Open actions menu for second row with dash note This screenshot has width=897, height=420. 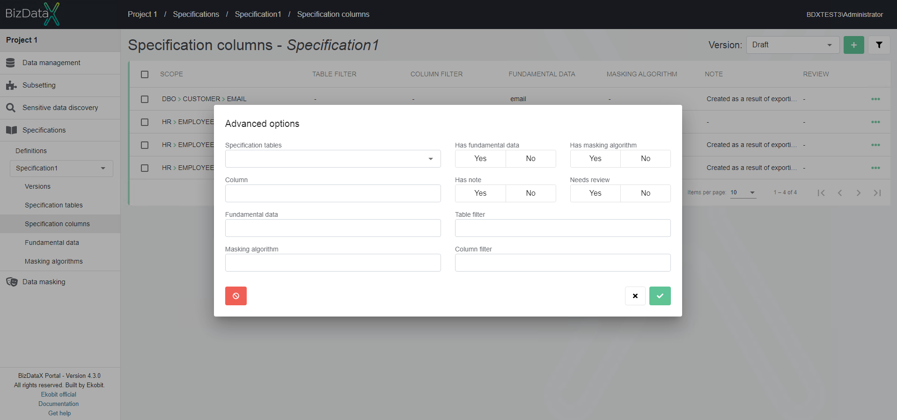[875, 122]
